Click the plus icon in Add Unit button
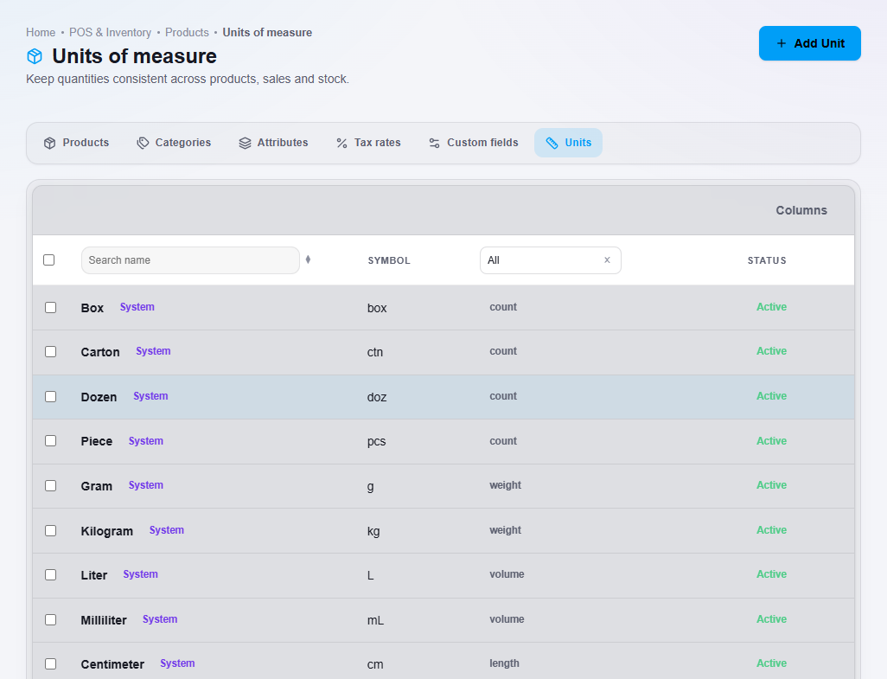Screen dimensions: 887x679 point(782,43)
